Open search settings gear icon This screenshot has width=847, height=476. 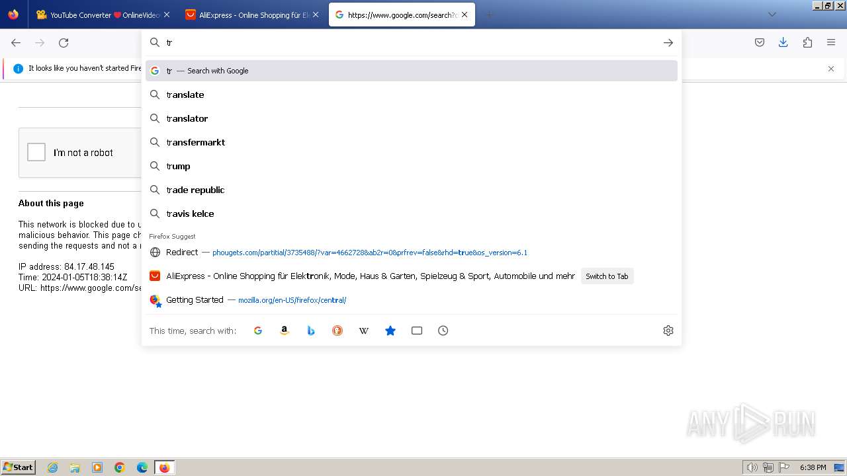click(668, 331)
